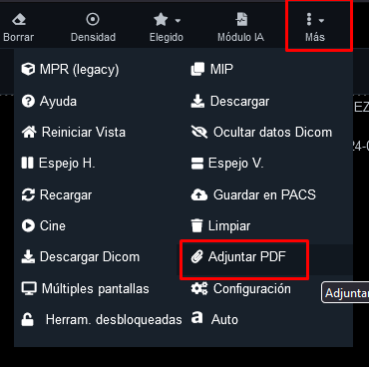
Task: Open Configuración settings entry
Action: [241, 288]
